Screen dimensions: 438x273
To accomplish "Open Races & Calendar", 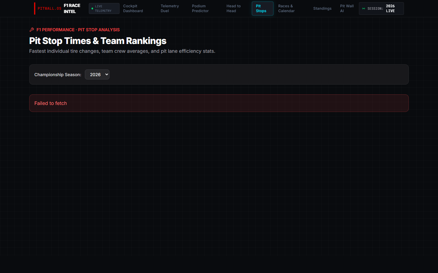I will coord(286,8).
